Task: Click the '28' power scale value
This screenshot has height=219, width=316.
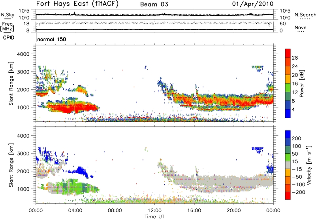Action: (x=295, y=58)
